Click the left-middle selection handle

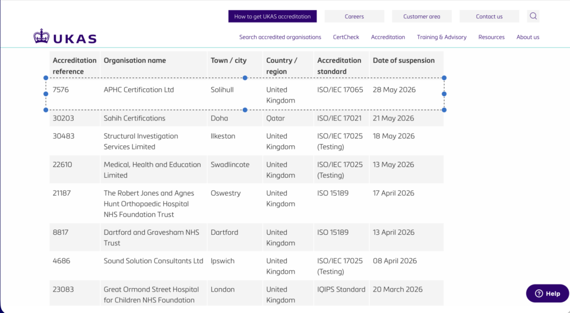(x=46, y=94)
